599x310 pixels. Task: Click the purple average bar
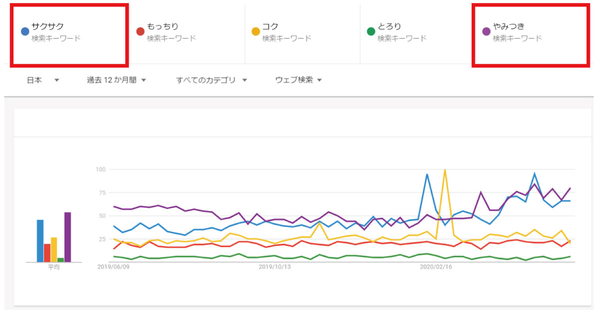(x=67, y=237)
